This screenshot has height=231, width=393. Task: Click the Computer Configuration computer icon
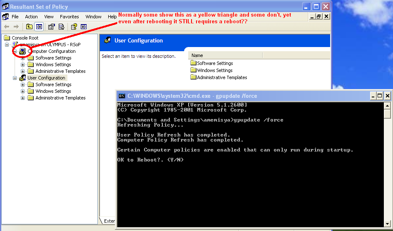pyautogui.click(x=22, y=51)
